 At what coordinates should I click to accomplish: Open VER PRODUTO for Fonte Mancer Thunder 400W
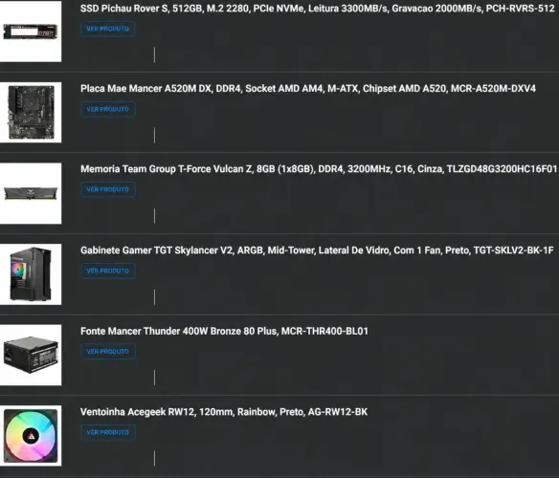click(x=107, y=351)
